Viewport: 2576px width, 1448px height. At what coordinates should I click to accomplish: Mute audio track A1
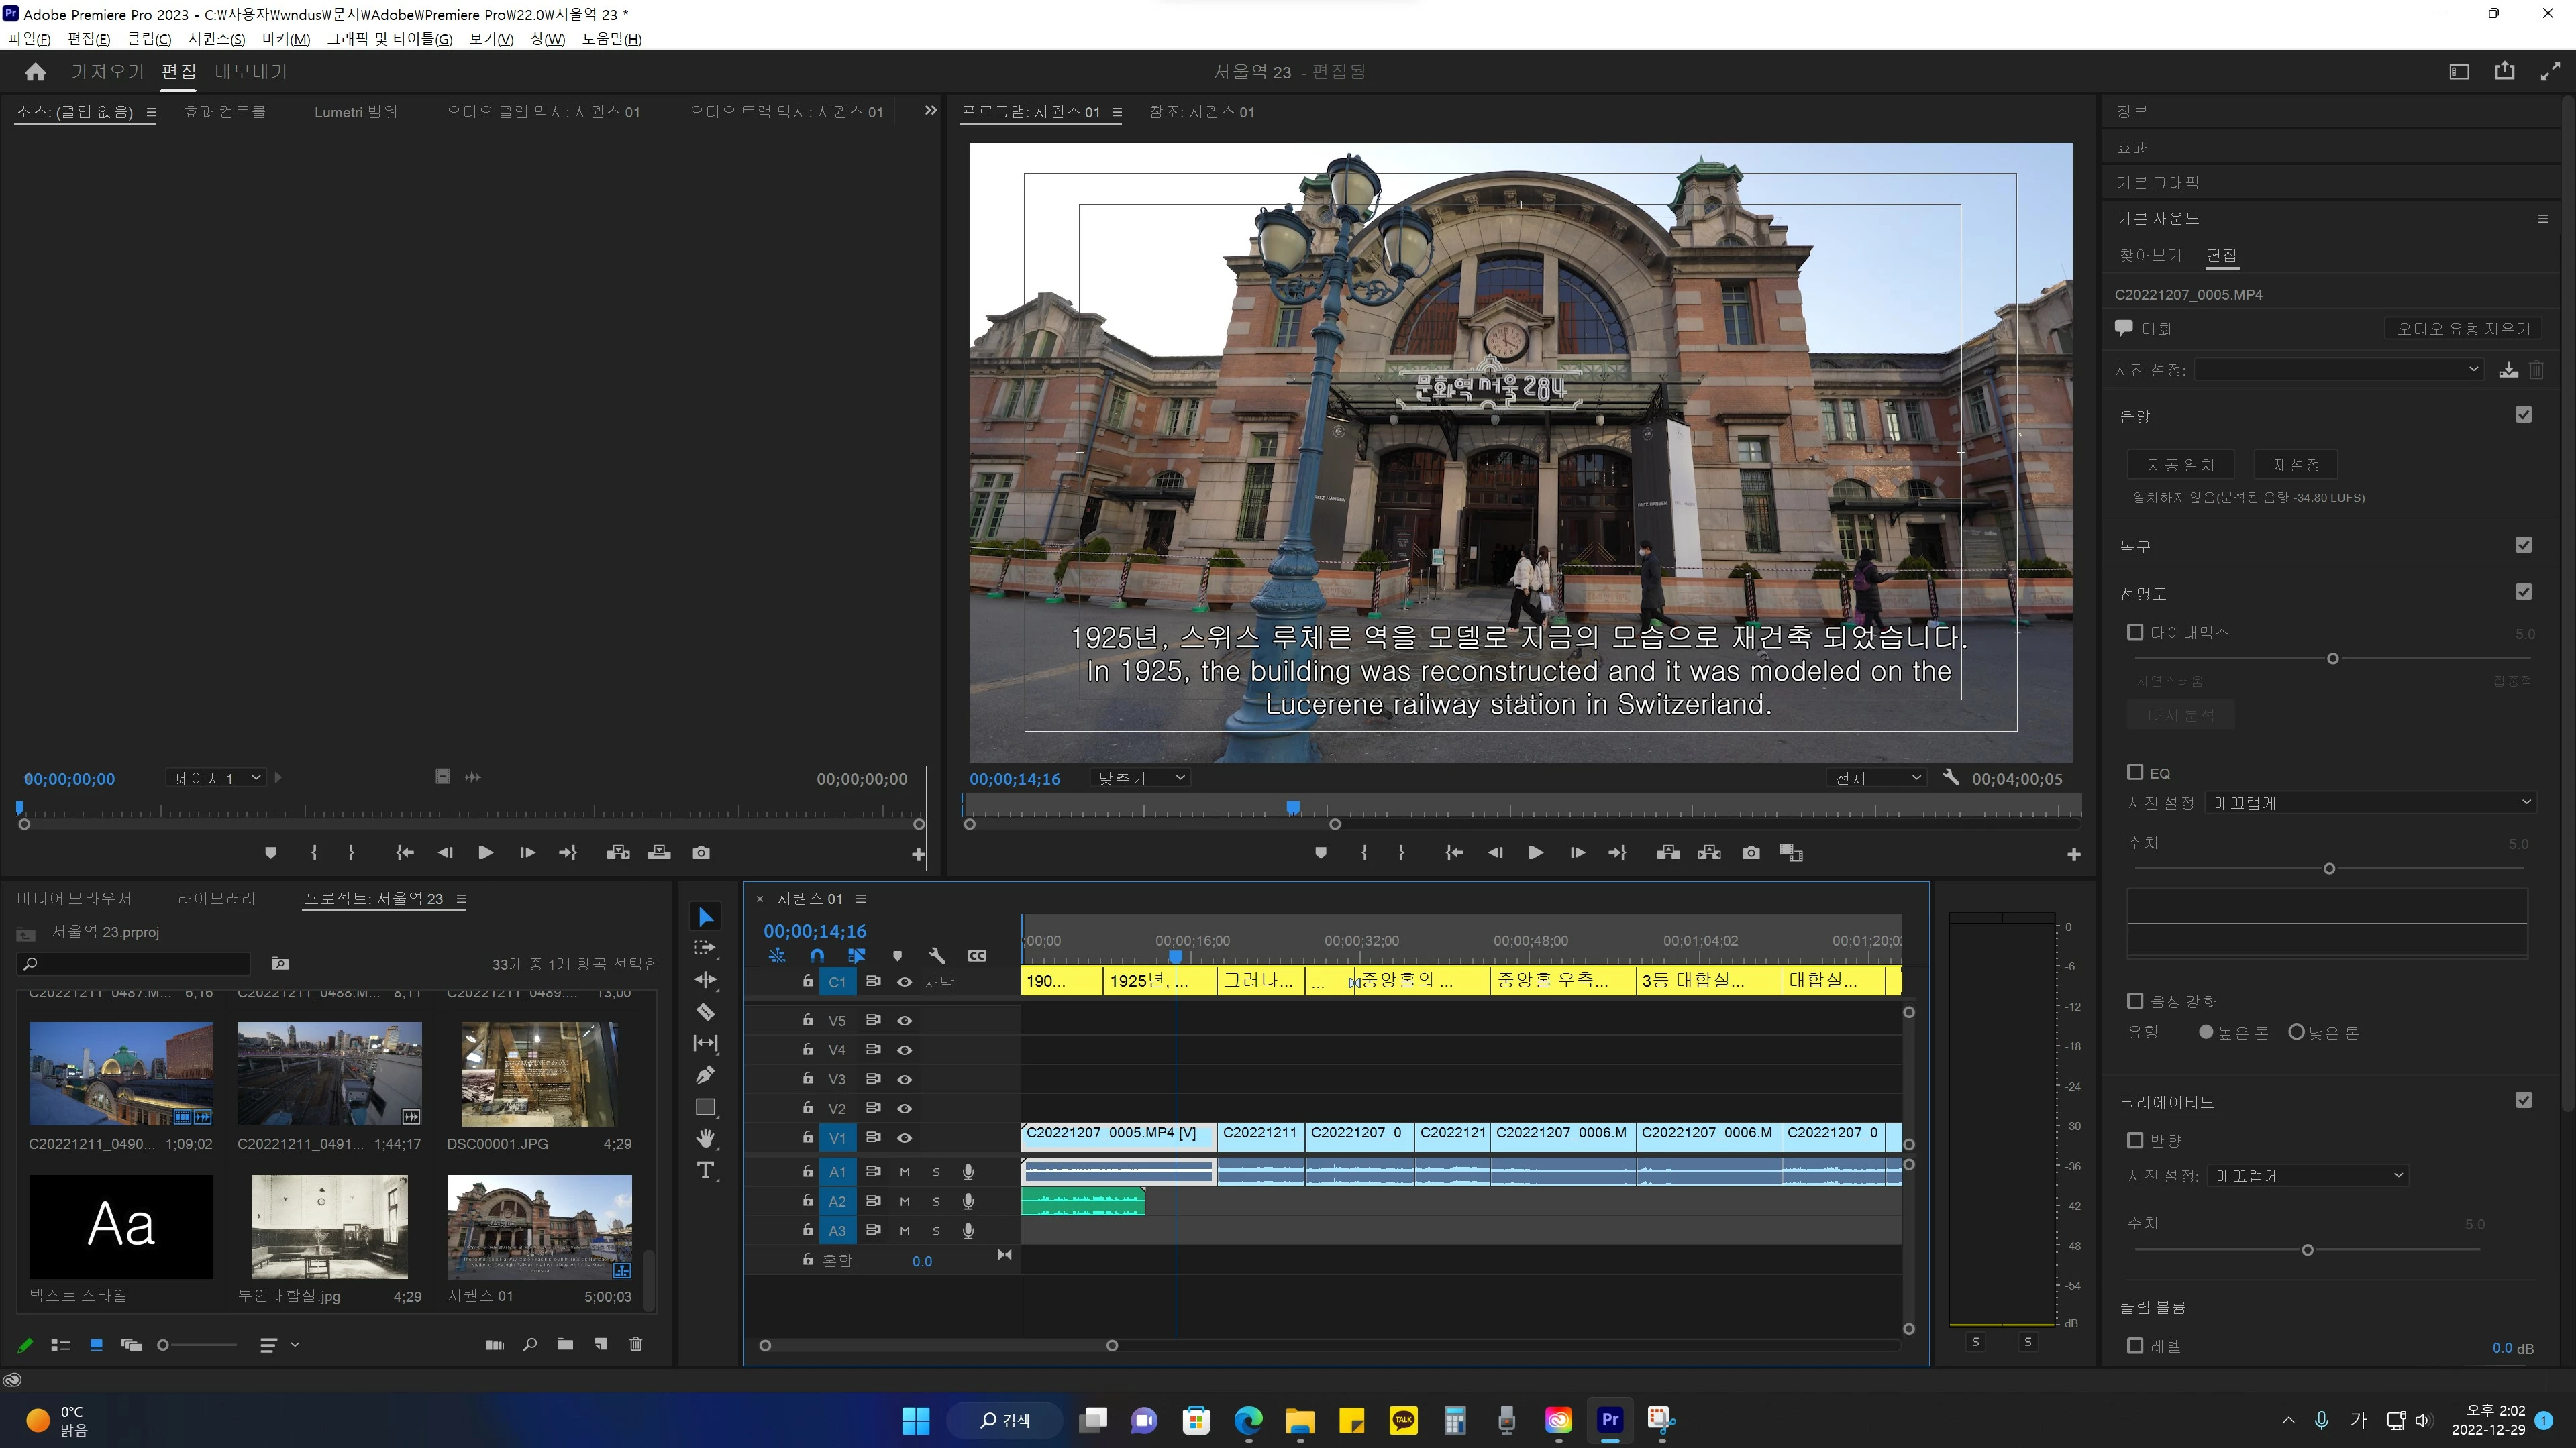[904, 1171]
